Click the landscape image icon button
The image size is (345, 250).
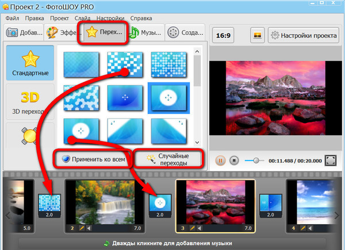(257, 35)
